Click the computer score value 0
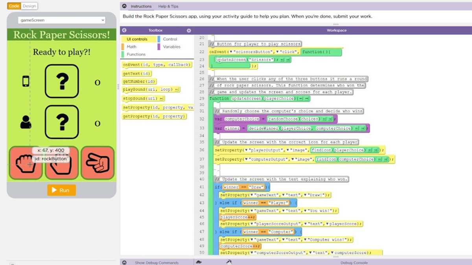 (97, 82)
